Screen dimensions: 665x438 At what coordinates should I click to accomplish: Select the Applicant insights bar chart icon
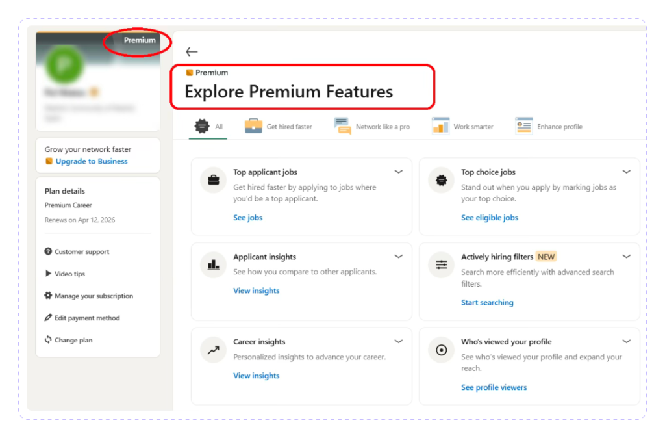pos(213,264)
